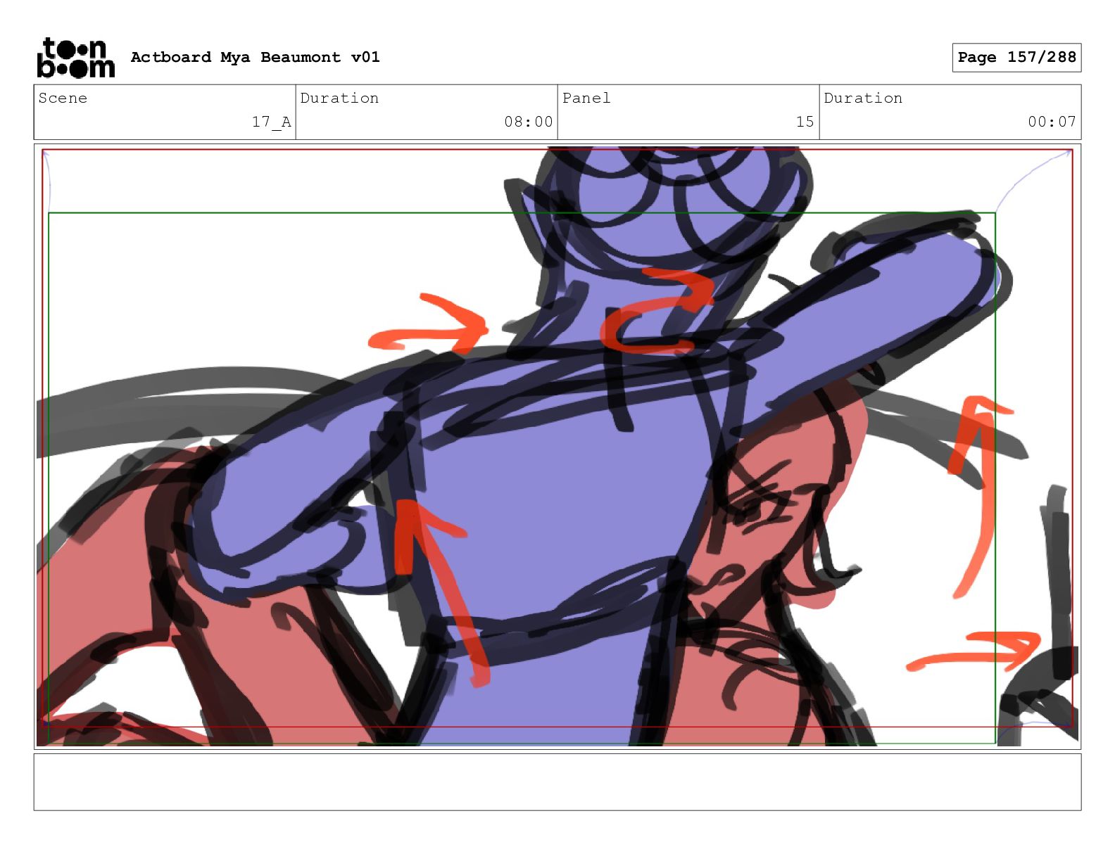Click the 'Duration' label beside Scene
1115x861 pixels.
tap(339, 98)
